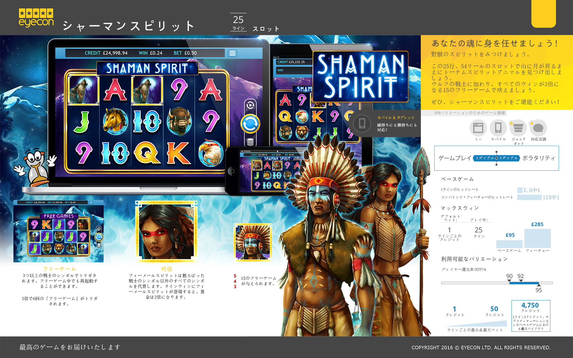Click the 95%バリエーション game info label
The width and height of the screenshot is (573, 358).
[x=470, y=113]
